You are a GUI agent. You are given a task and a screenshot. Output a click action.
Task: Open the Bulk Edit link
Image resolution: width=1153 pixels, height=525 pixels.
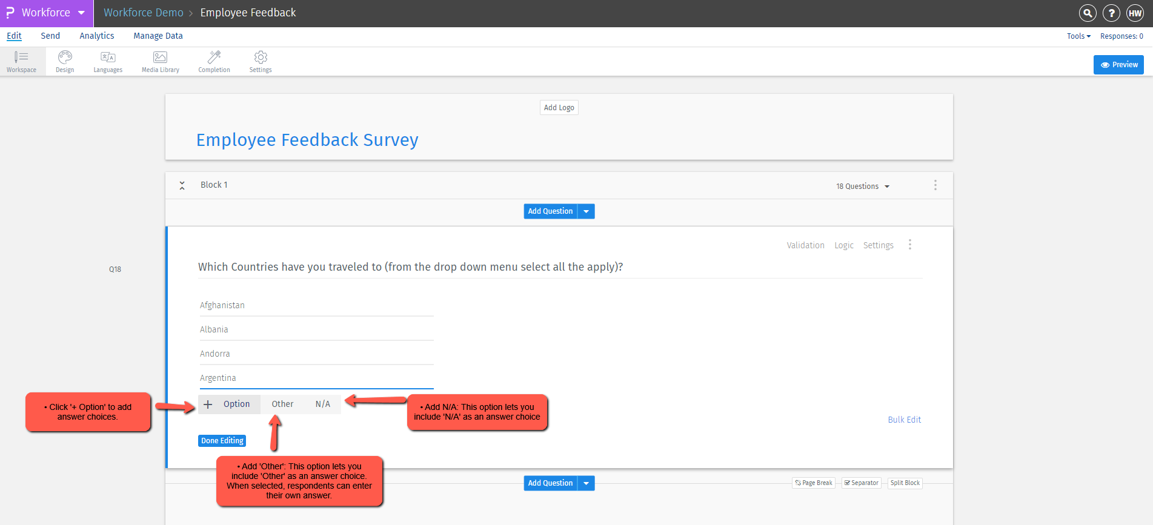click(x=904, y=420)
